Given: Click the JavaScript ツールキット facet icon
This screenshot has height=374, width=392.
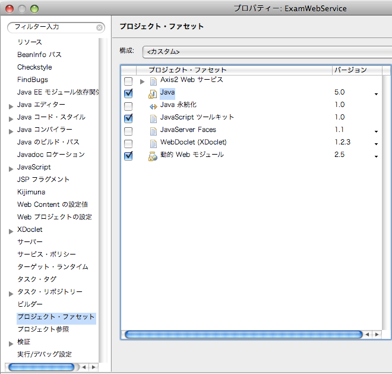Looking at the screenshot, I should click(x=153, y=118).
